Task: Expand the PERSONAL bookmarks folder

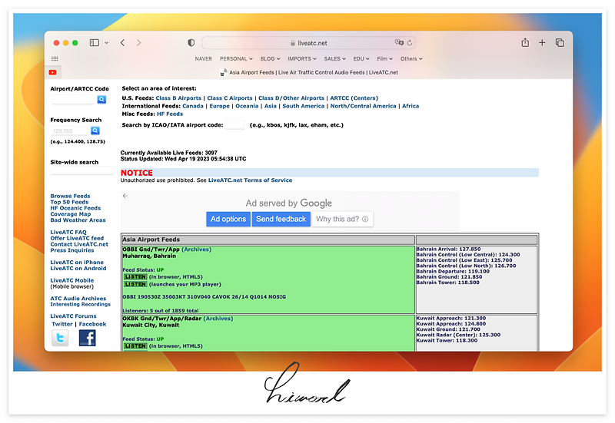Action: coord(236,59)
